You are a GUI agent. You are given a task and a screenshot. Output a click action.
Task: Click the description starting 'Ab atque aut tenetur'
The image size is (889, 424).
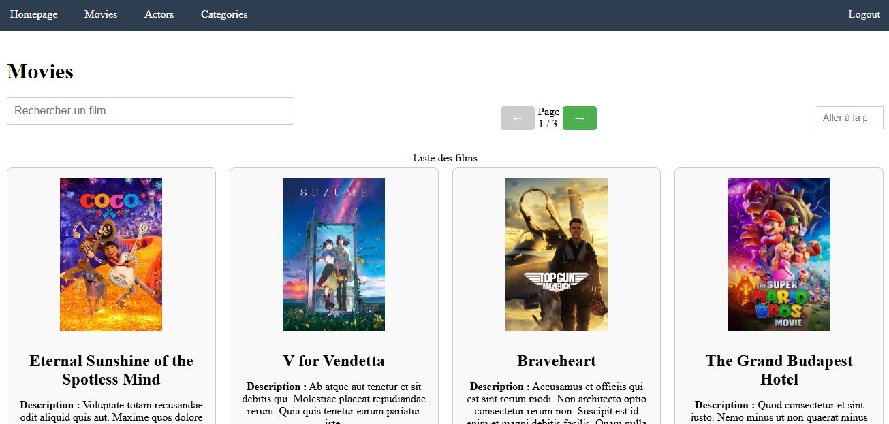point(334,405)
